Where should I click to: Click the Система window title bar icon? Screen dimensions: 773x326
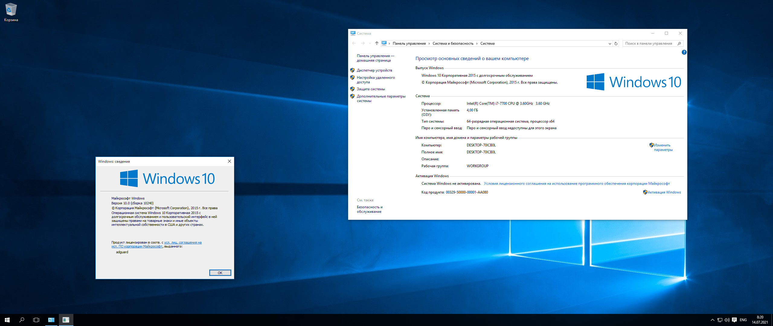353,33
